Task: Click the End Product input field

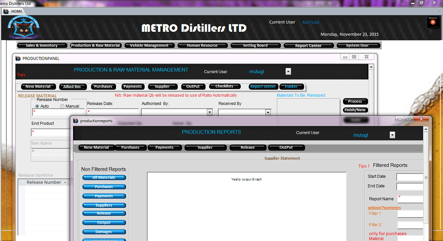Action: (51, 132)
